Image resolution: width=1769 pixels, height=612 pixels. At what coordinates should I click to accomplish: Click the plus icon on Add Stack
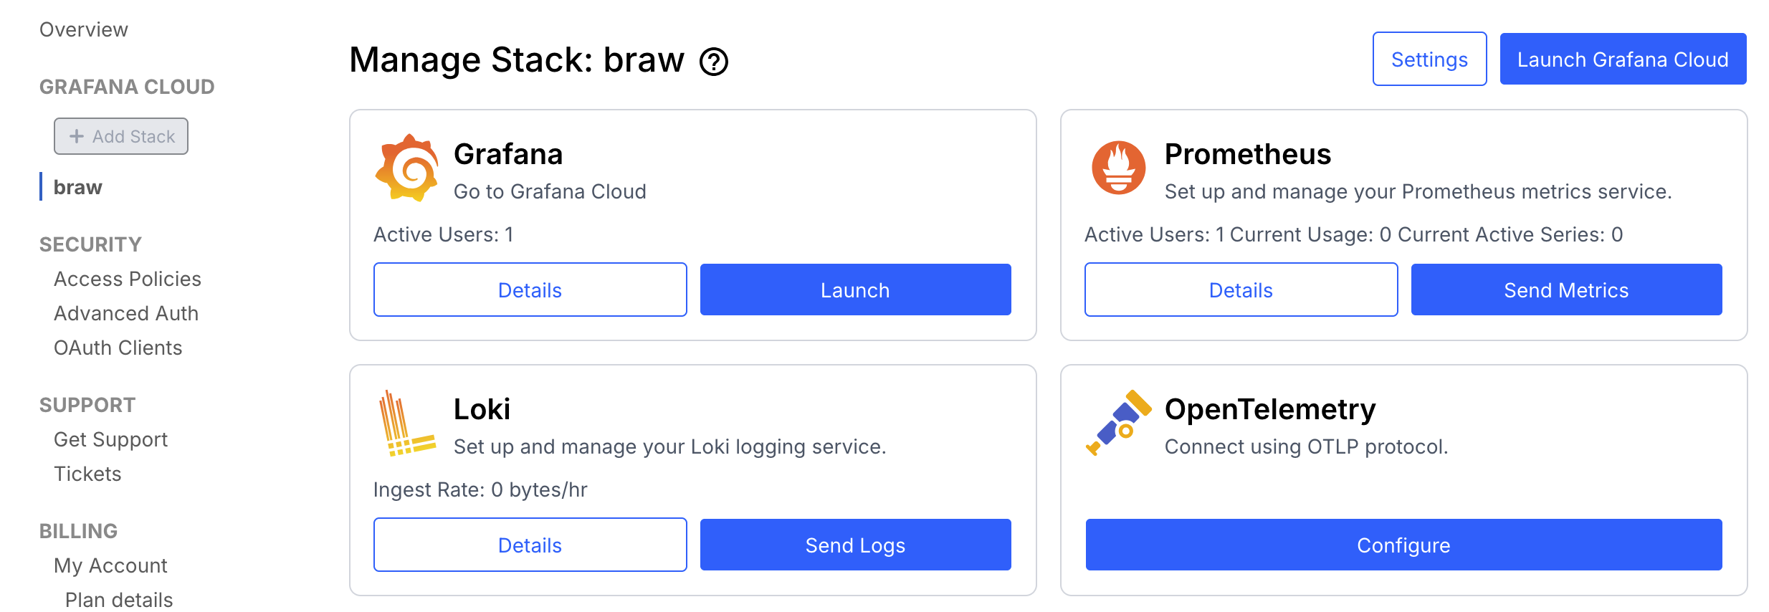[77, 135]
